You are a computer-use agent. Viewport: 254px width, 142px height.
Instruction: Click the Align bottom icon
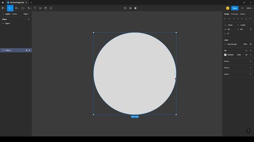246,19
